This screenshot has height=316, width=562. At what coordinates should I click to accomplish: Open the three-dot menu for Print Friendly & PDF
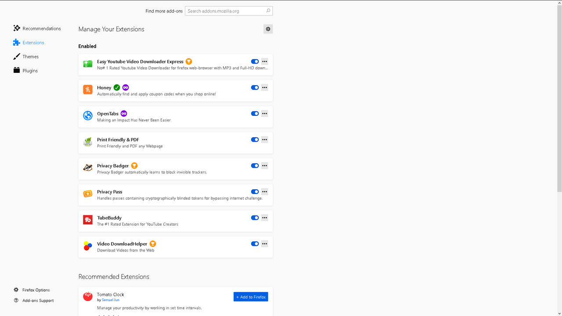264,140
